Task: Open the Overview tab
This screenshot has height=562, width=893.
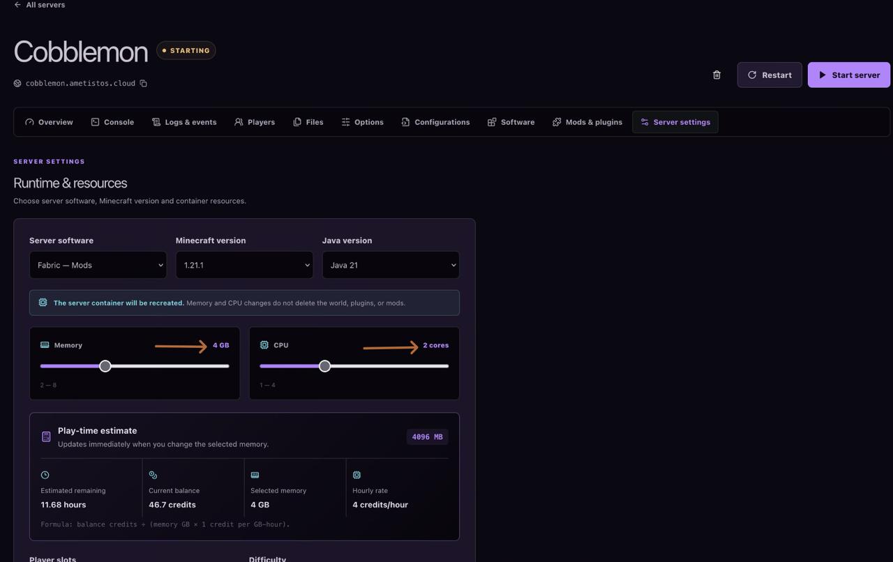Action: click(x=49, y=122)
